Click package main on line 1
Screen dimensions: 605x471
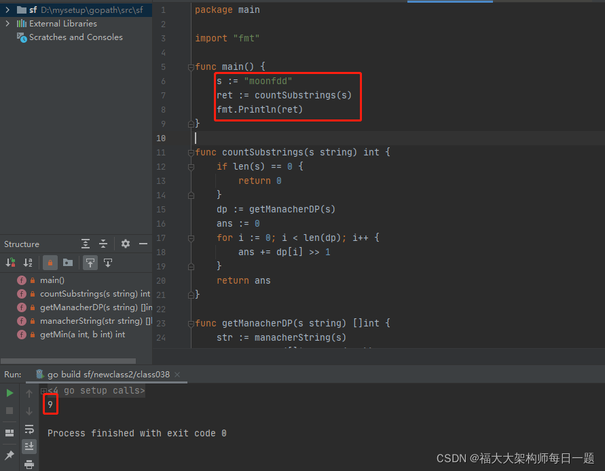227,10
